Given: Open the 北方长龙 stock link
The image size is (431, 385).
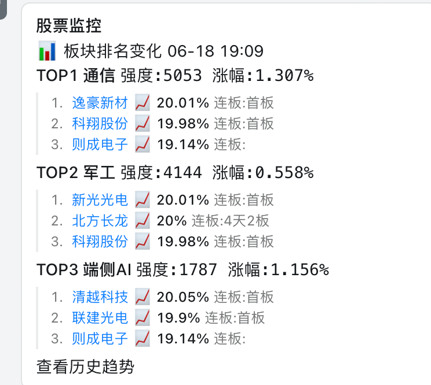Looking at the screenshot, I should [100, 220].
